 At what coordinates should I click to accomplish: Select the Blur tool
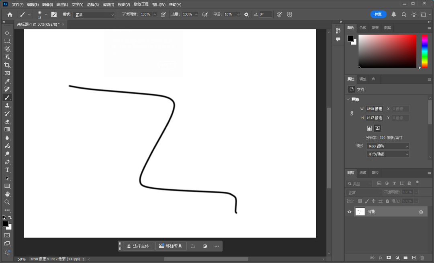pyautogui.click(x=7, y=138)
